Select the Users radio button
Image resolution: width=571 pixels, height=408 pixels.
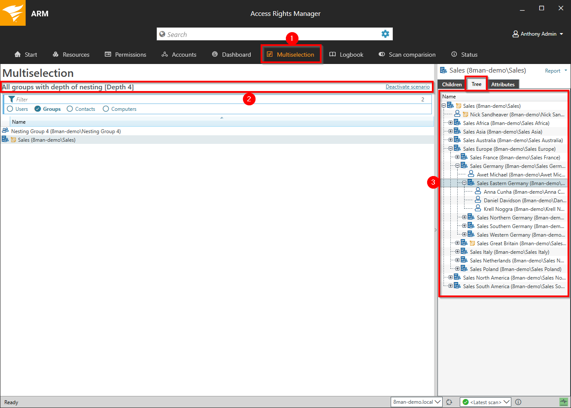point(10,109)
